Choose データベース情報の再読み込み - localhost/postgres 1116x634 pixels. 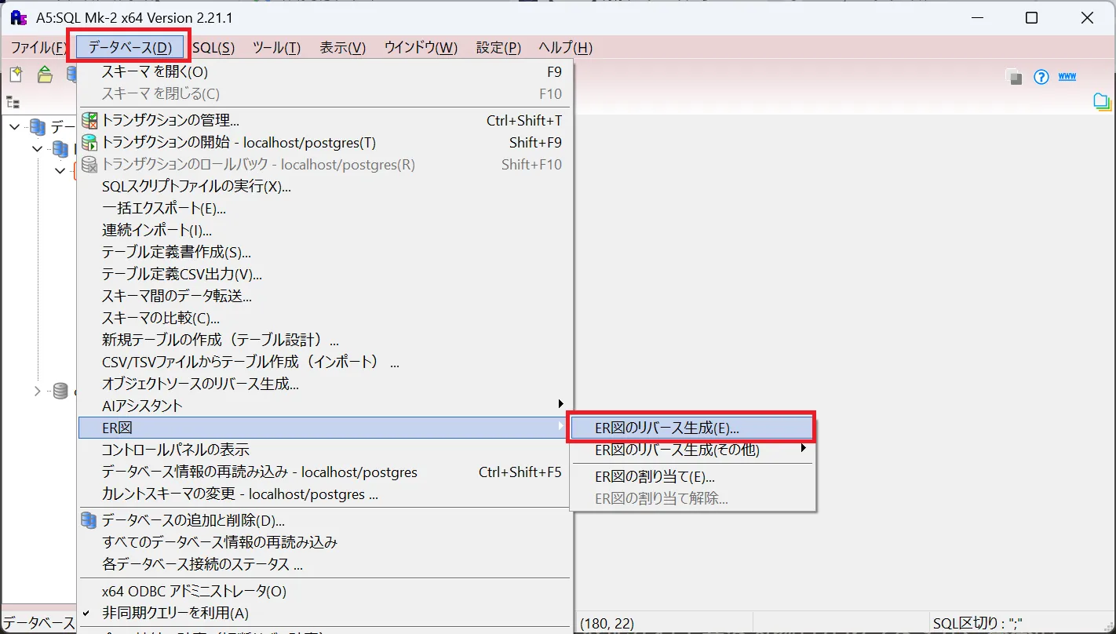tap(325, 472)
